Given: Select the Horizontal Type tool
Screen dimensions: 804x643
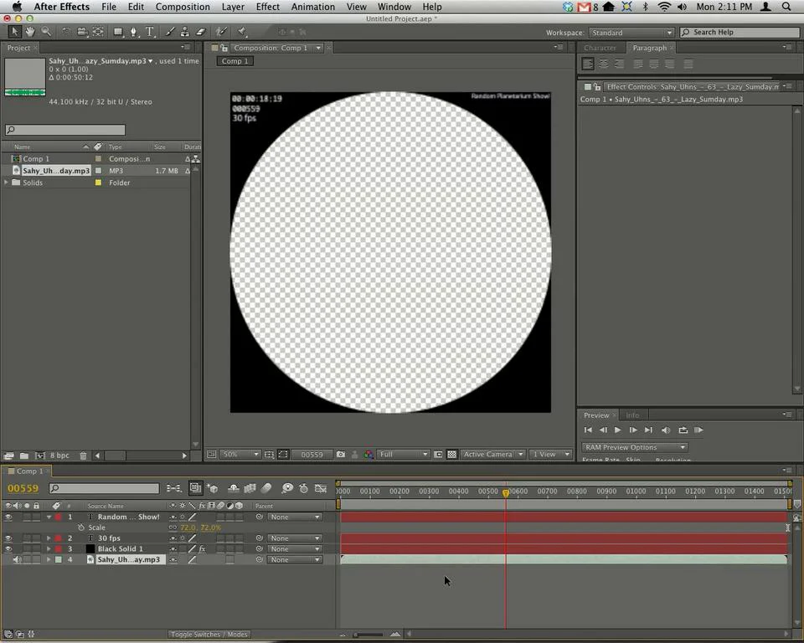Looking at the screenshot, I should pos(150,32).
